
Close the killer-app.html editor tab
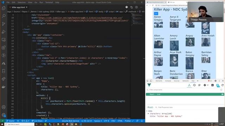[x=27, y=7]
